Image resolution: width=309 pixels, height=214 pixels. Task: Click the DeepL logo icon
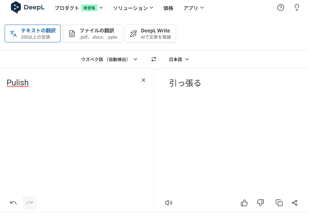coord(16,7)
